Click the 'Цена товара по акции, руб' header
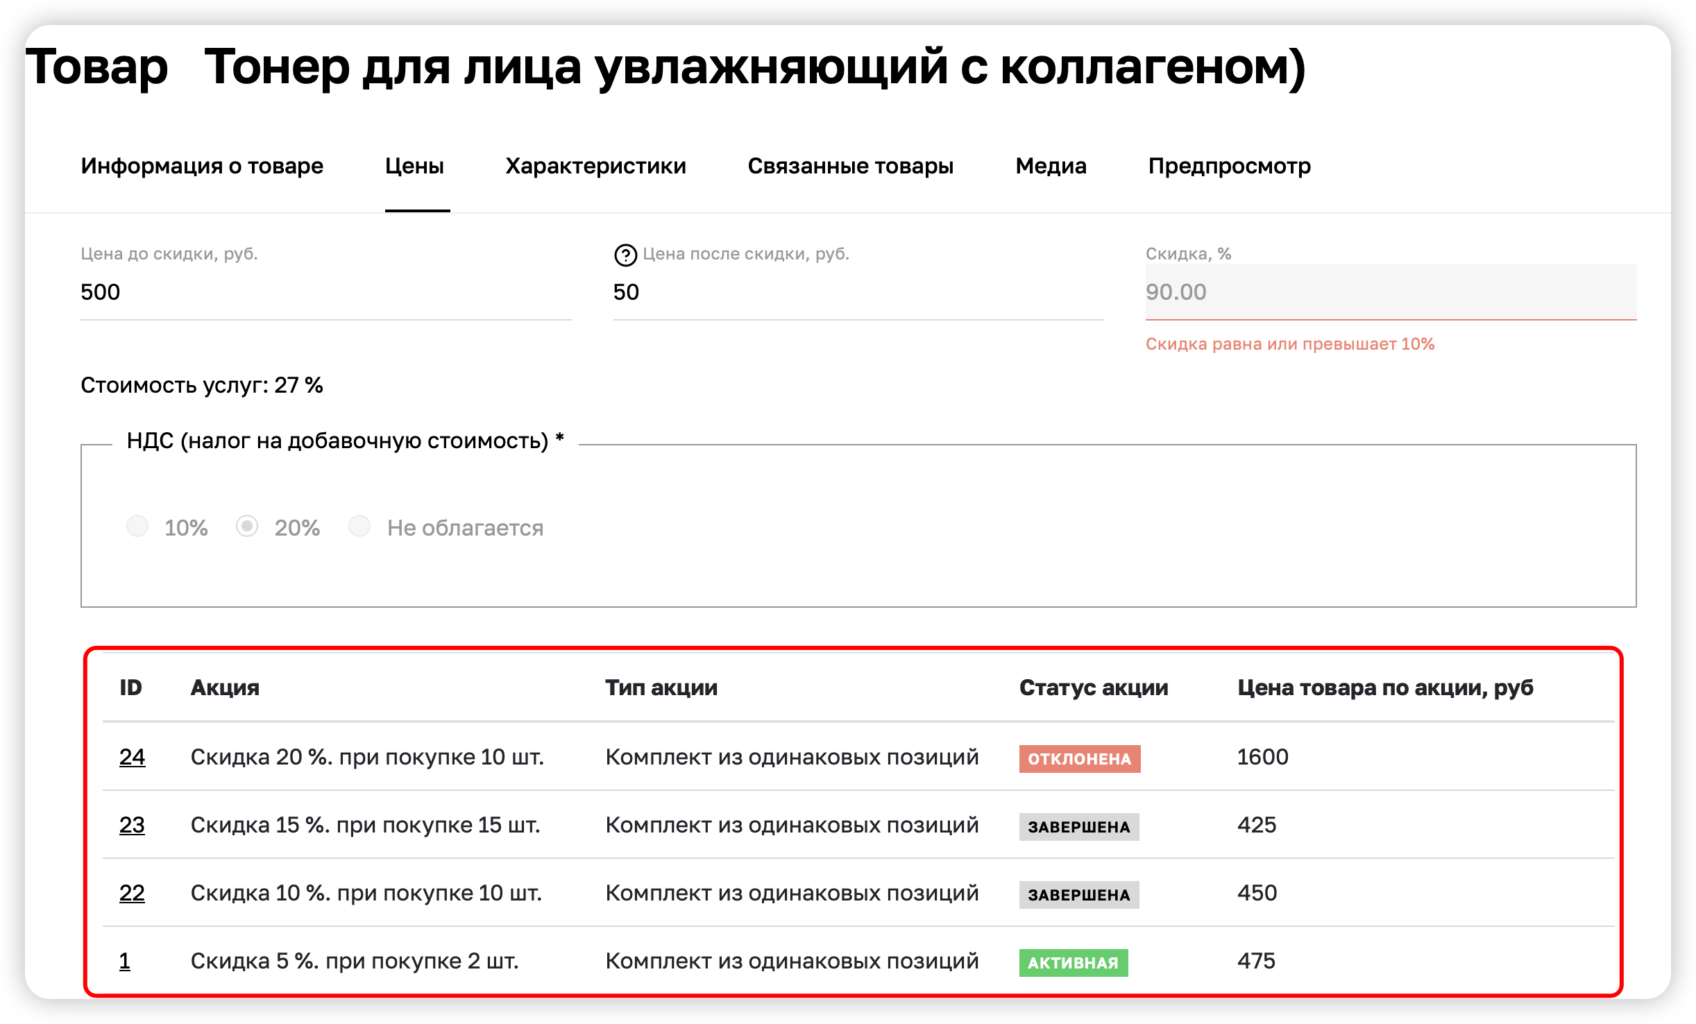This screenshot has height=1024, width=1696. coord(1385,688)
